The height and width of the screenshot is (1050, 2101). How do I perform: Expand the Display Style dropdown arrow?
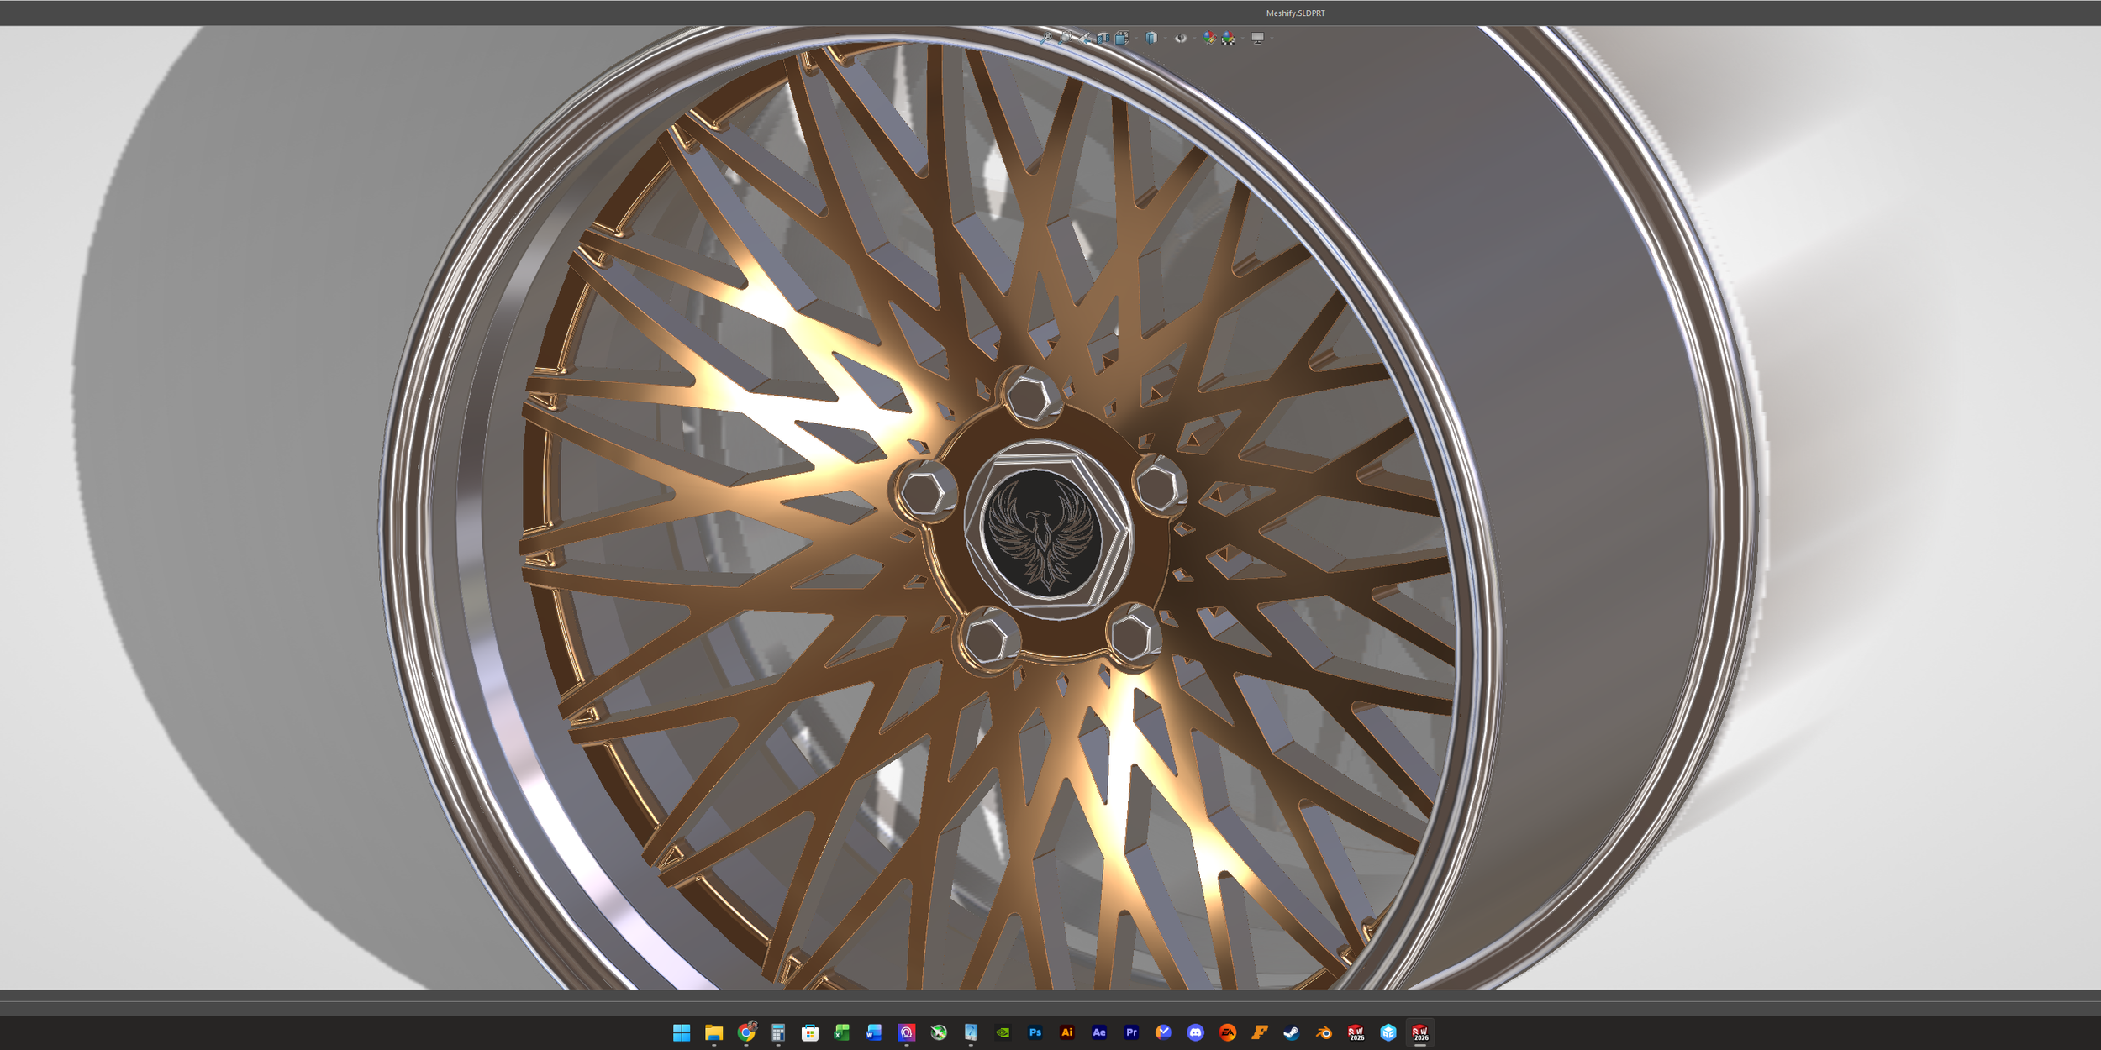[x=1166, y=38]
